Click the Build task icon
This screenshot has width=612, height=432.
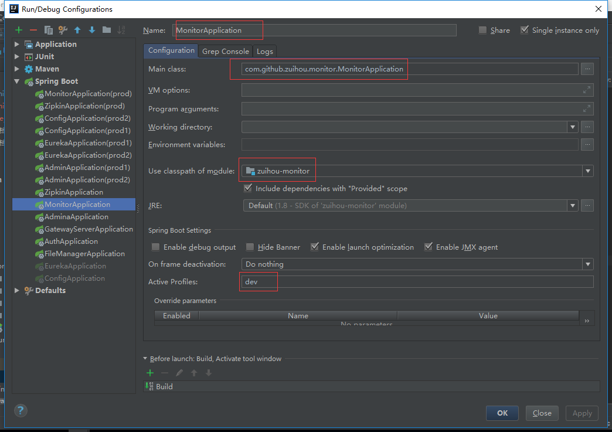149,386
